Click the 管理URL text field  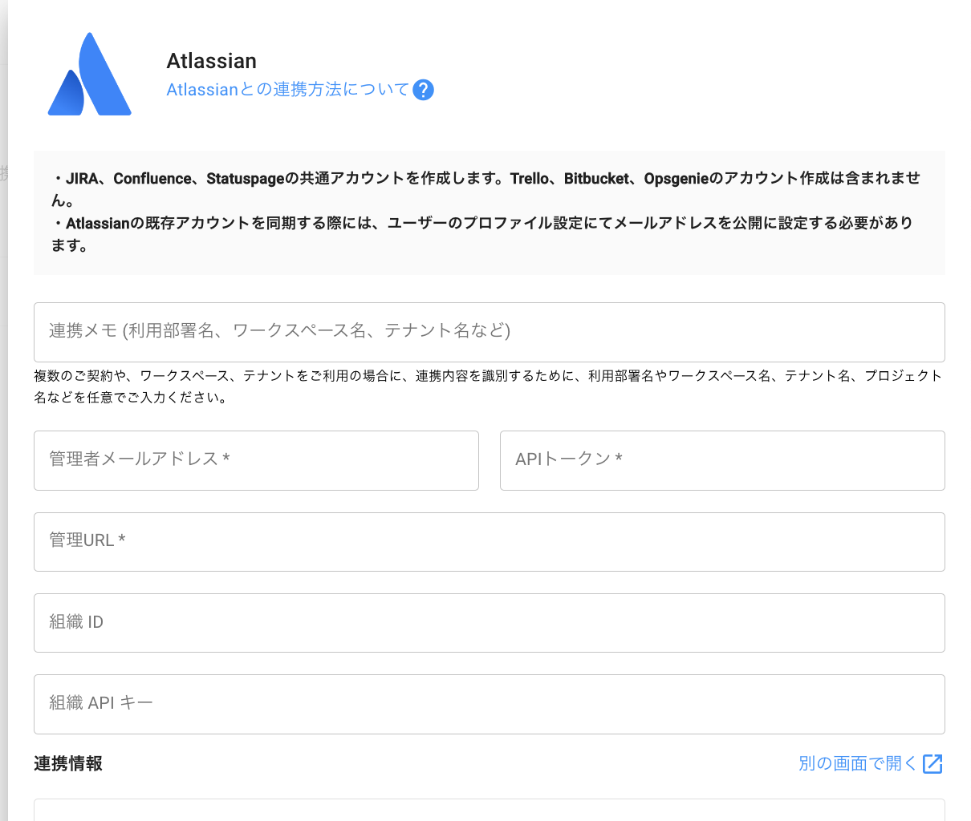[489, 542]
